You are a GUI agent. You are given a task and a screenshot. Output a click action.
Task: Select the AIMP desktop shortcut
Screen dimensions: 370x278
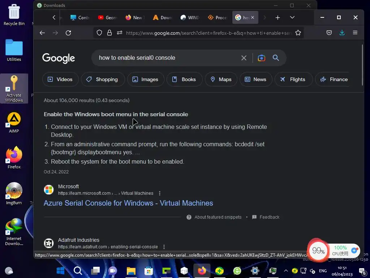14,122
